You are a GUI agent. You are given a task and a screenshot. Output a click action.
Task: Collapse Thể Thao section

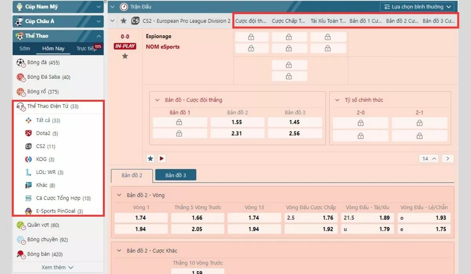coord(98,36)
